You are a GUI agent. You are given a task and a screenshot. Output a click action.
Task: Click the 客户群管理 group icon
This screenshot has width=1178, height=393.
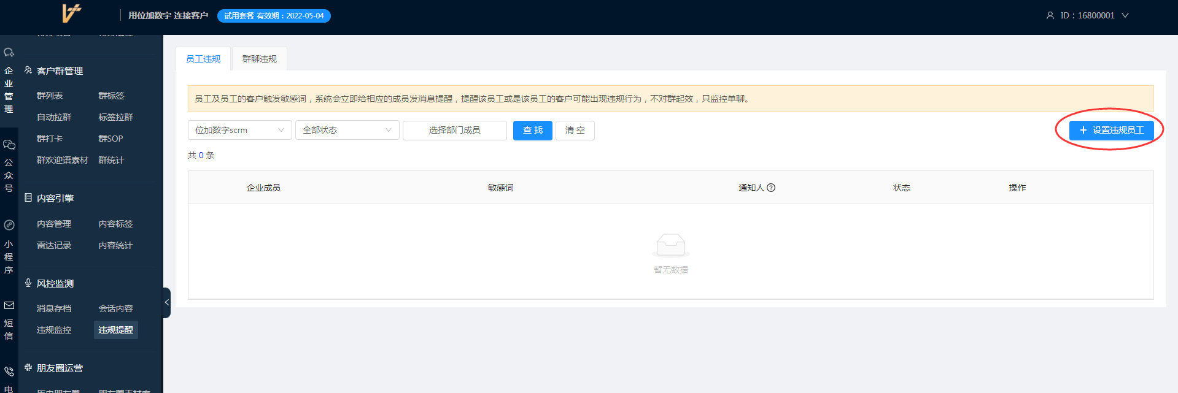pyautogui.click(x=28, y=71)
